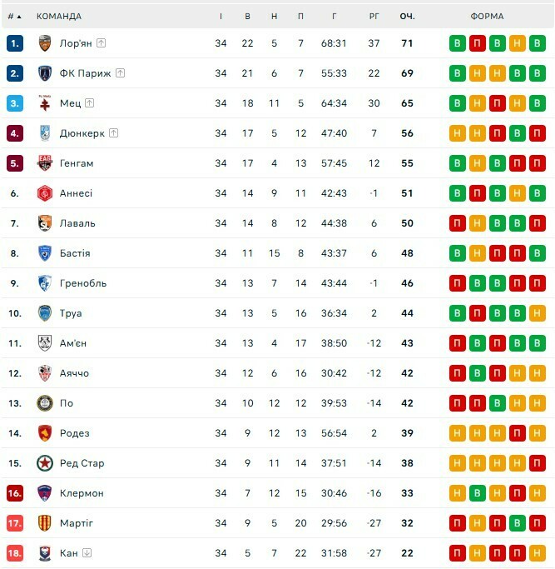Open the Бастія team page link

point(75,253)
